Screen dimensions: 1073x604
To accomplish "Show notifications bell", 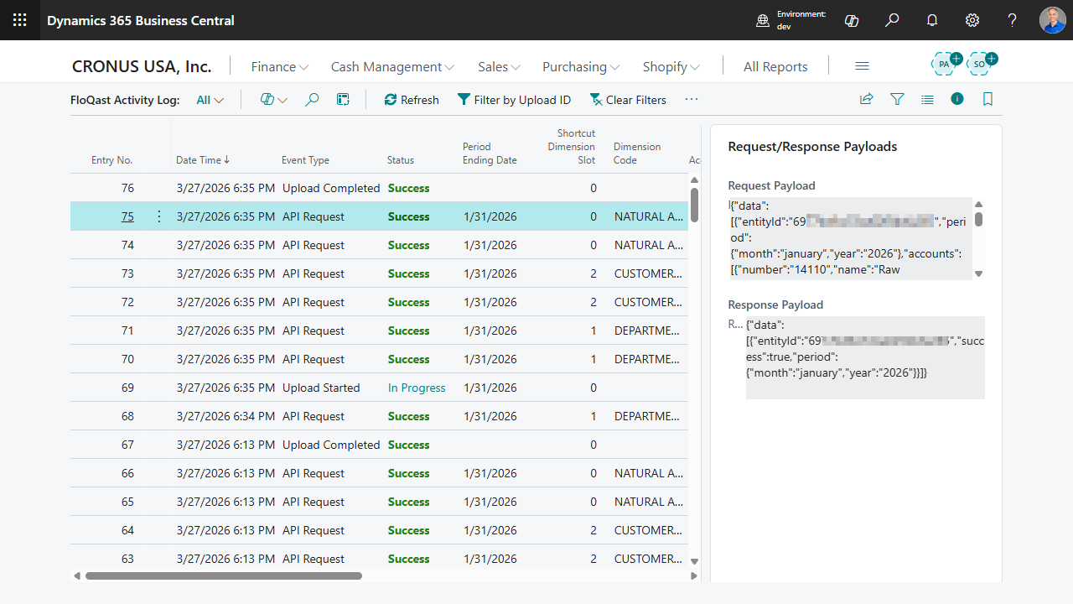I will point(932,20).
